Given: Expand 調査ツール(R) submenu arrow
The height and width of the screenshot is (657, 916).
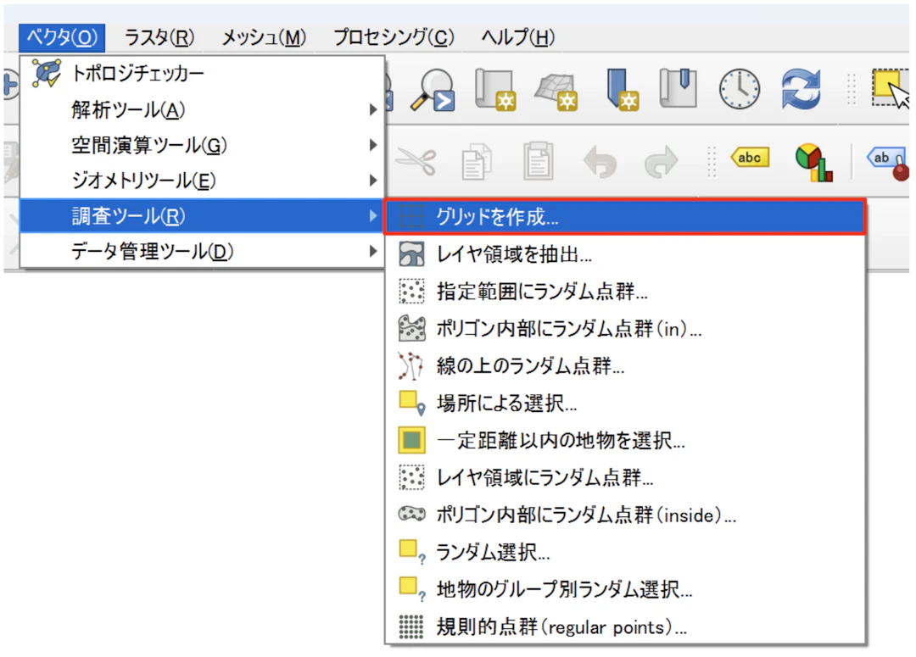Looking at the screenshot, I should click(373, 216).
